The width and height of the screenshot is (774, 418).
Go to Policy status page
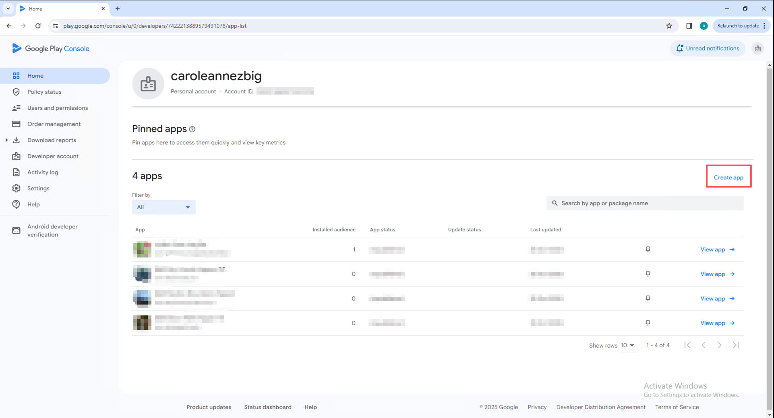pos(44,92)
